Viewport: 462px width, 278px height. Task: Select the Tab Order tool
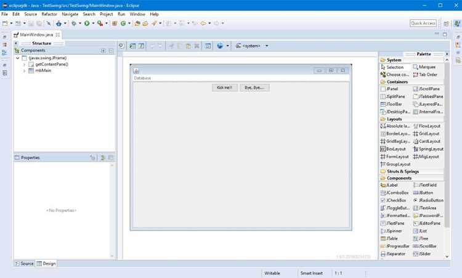coord(425,75)
